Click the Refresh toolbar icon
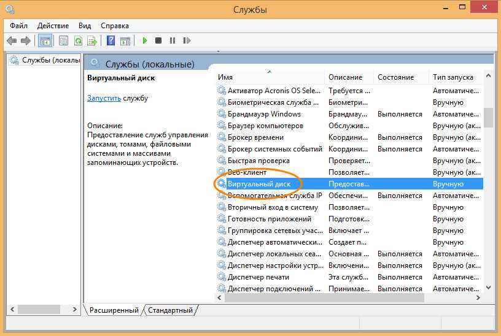 pyautogui.click(x=78, y=41)
